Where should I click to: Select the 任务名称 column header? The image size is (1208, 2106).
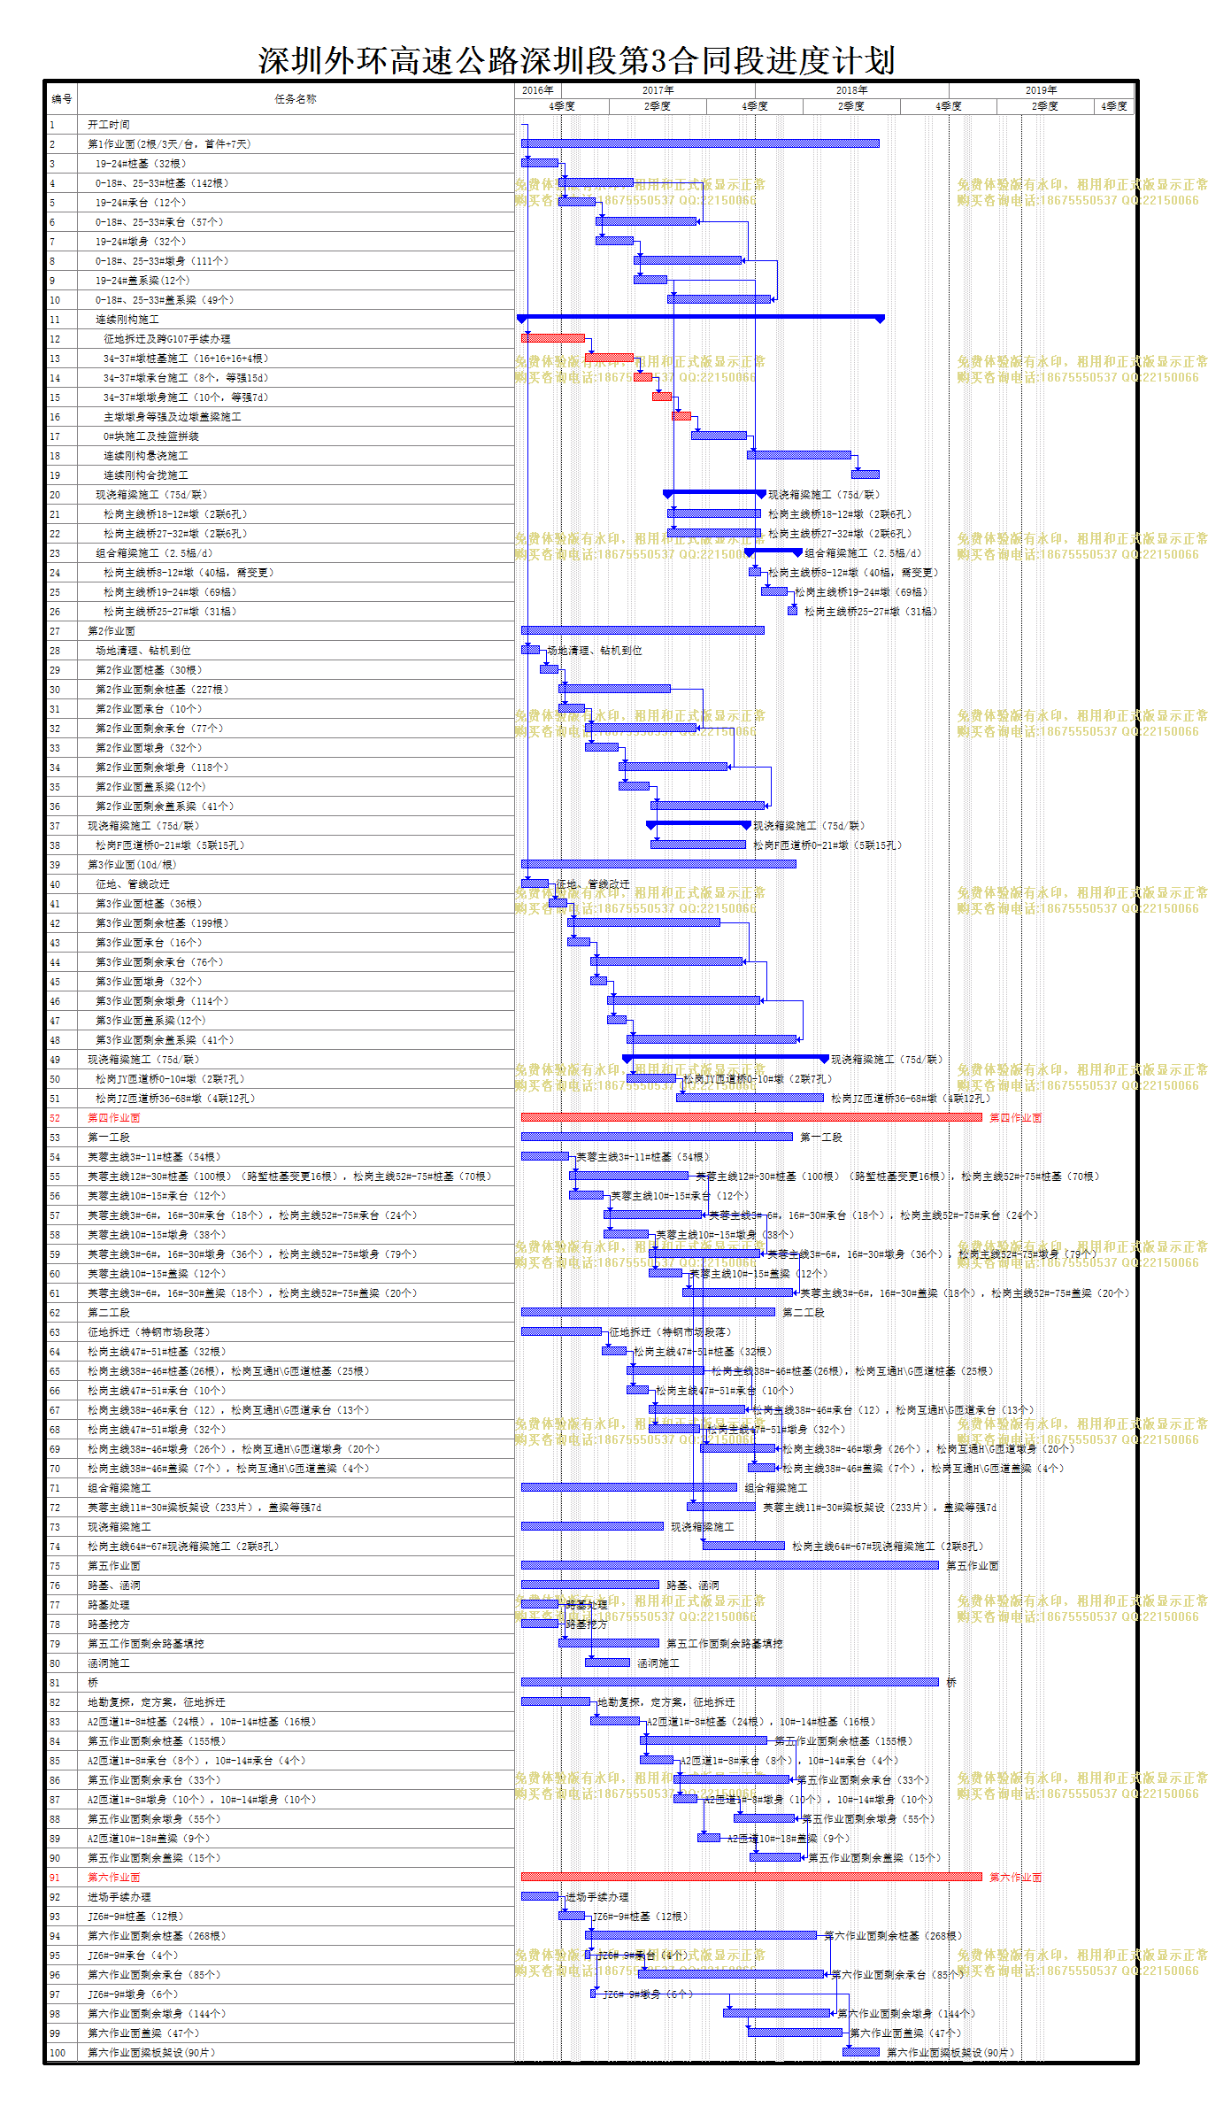296,99
